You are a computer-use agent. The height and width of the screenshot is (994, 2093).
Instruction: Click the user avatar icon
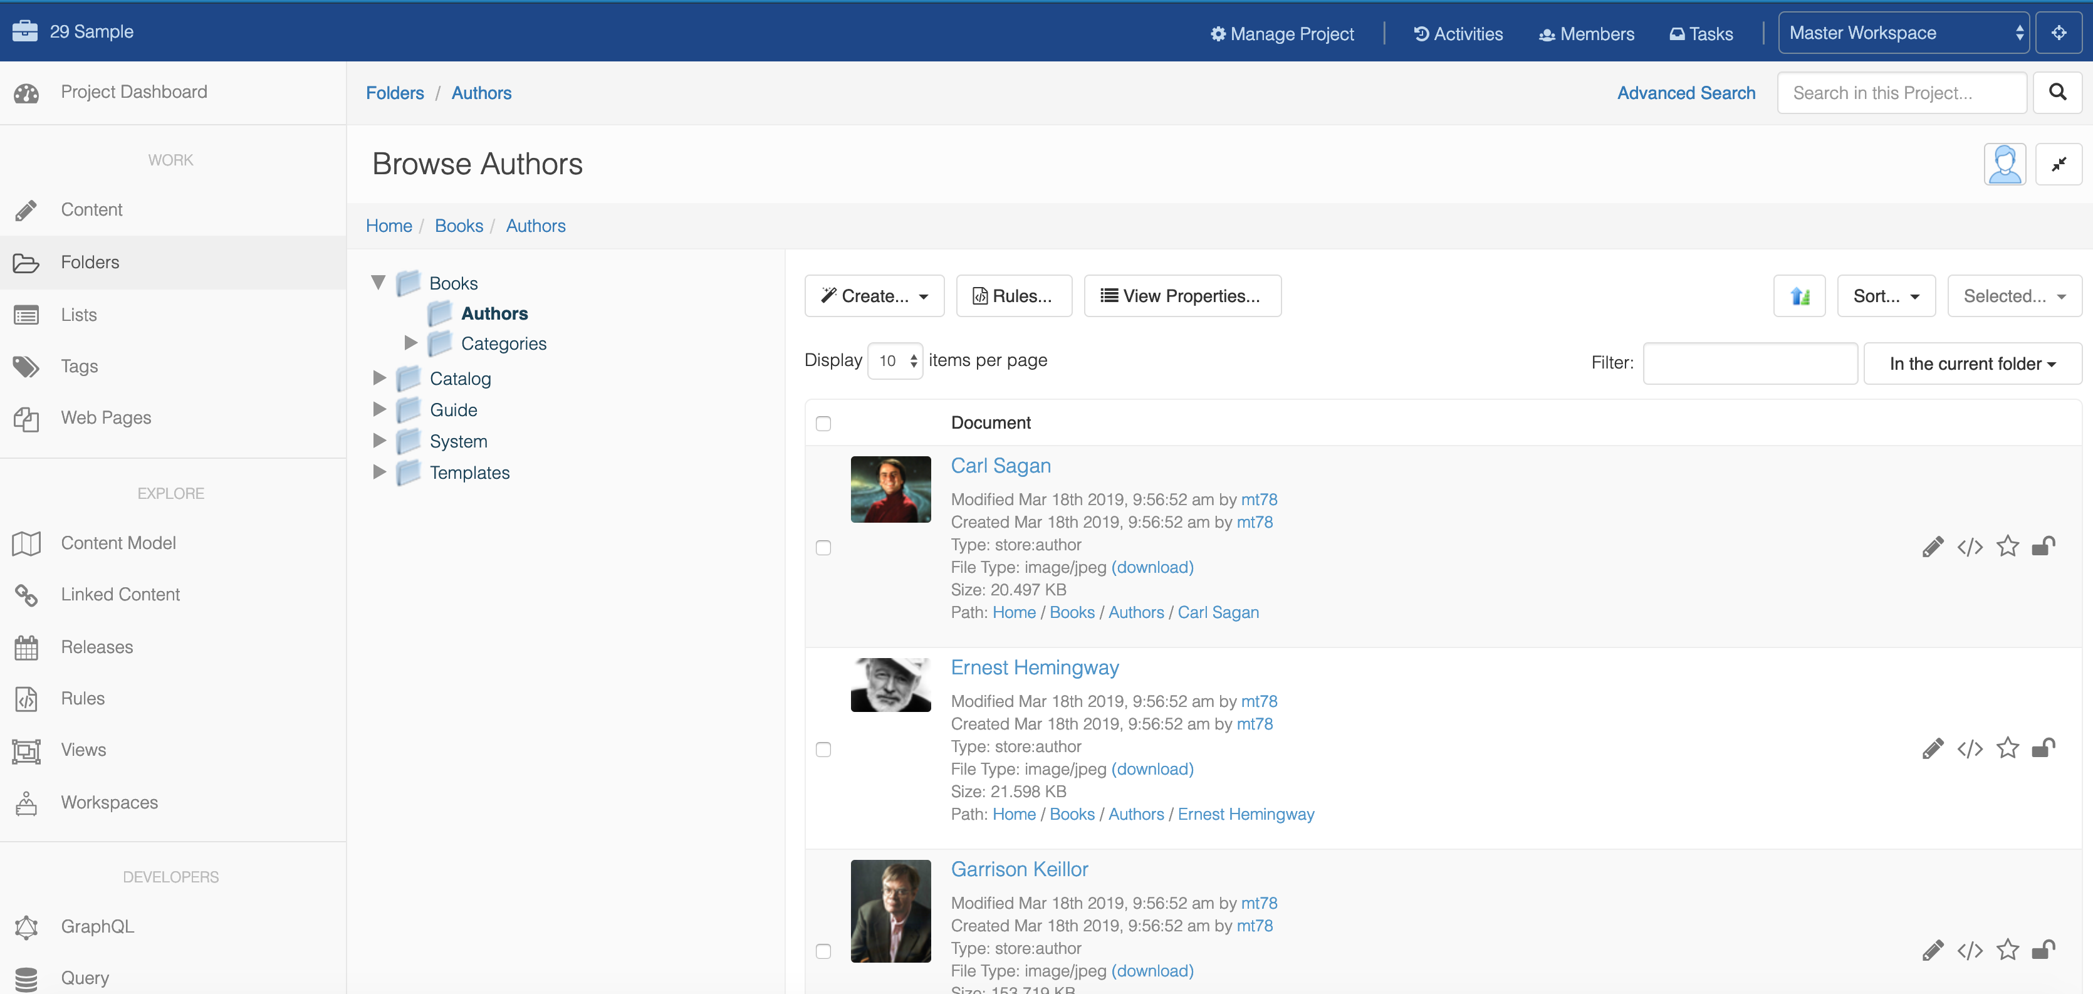click(2005, 164)
